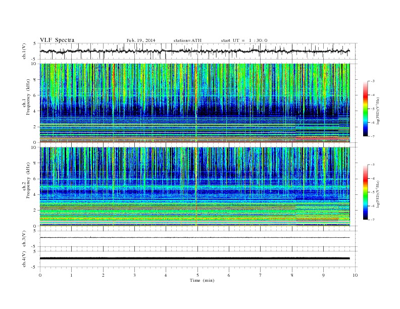Screen dimensions: 400x309
Task: Click the 'ch.4(V)' waveform axis label
Action: click(24, 259)
